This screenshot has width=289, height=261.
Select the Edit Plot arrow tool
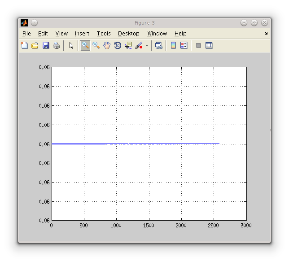(71, 45)
